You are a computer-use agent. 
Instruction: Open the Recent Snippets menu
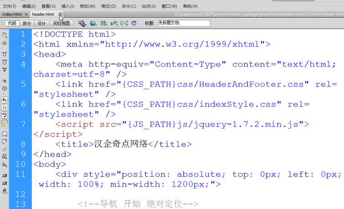pyautogui.click(x=5, y=156)
